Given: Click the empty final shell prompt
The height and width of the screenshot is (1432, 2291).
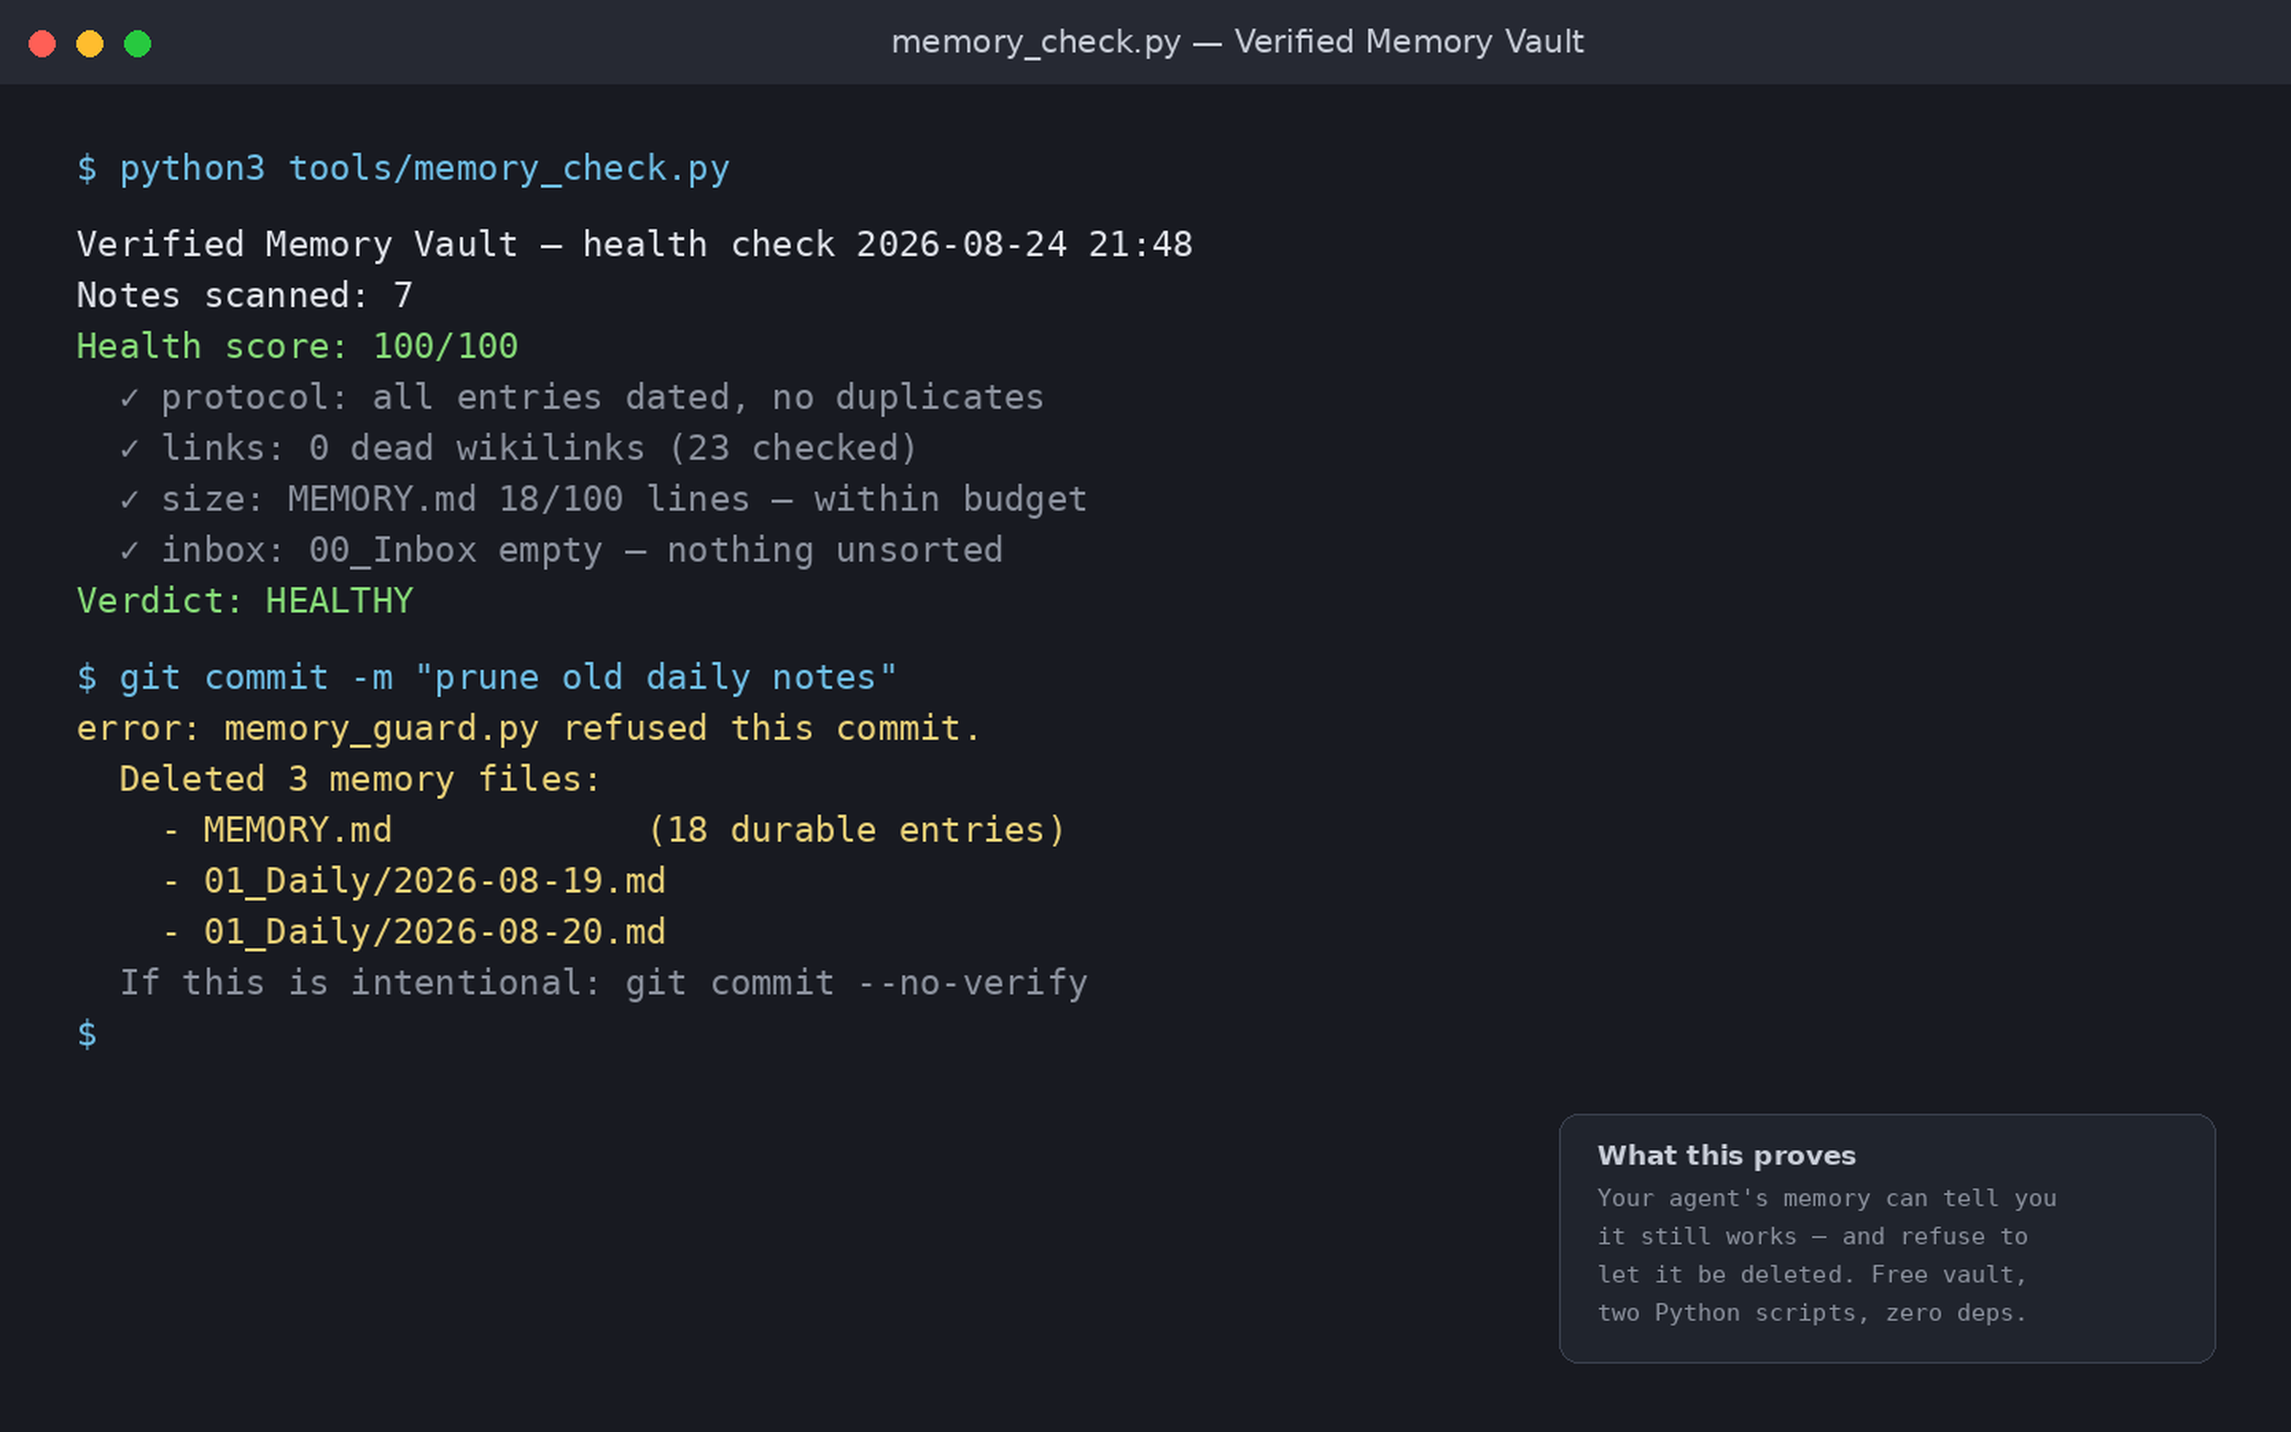Looking at the screenshot, I should pos(87,1034).
